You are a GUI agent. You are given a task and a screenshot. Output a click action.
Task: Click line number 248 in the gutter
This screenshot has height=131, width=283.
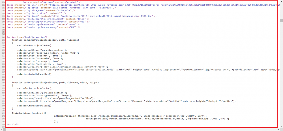tap(4, 37)
